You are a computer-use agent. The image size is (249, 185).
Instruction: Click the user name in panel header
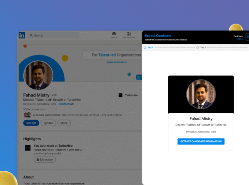238,36
